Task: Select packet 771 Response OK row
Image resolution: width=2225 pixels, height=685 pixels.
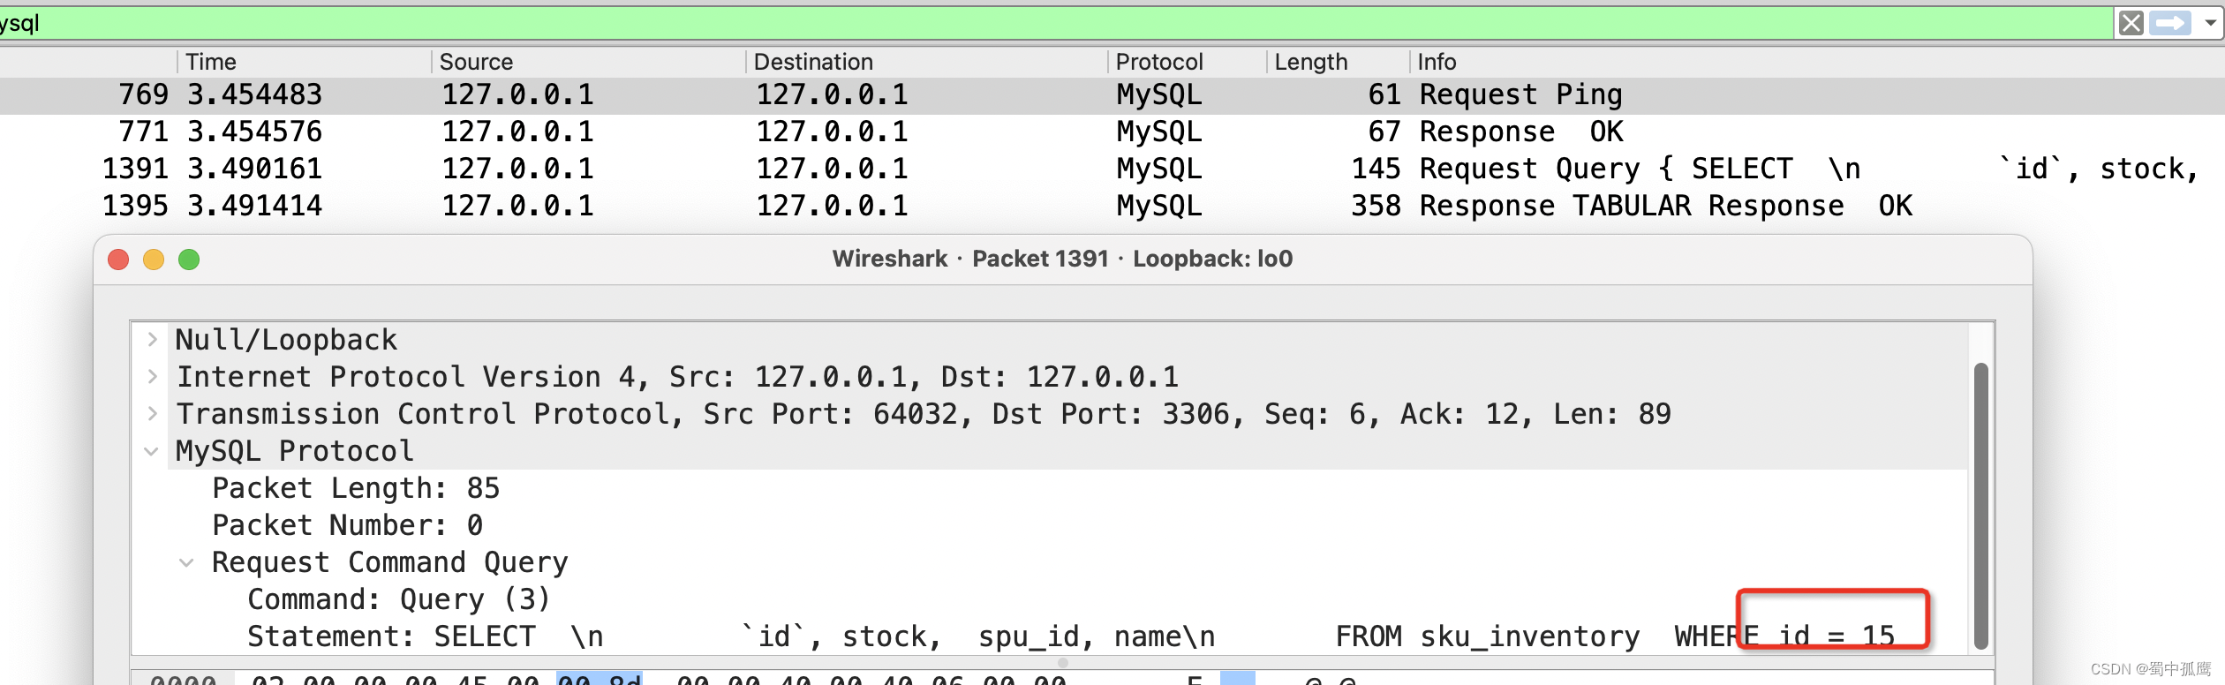Action: (x=1112, y=132)
